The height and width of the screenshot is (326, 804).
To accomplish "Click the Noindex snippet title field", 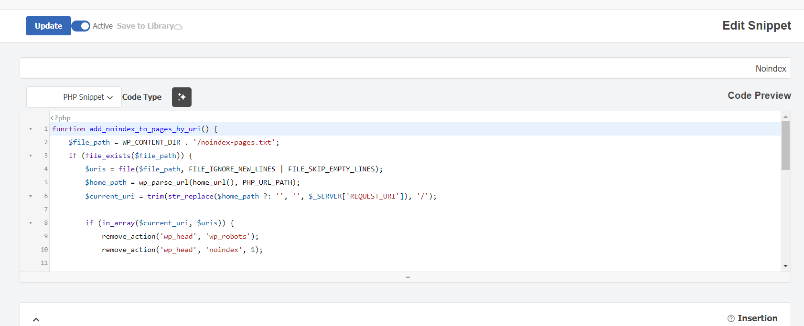I will click(x=405, y=68).
